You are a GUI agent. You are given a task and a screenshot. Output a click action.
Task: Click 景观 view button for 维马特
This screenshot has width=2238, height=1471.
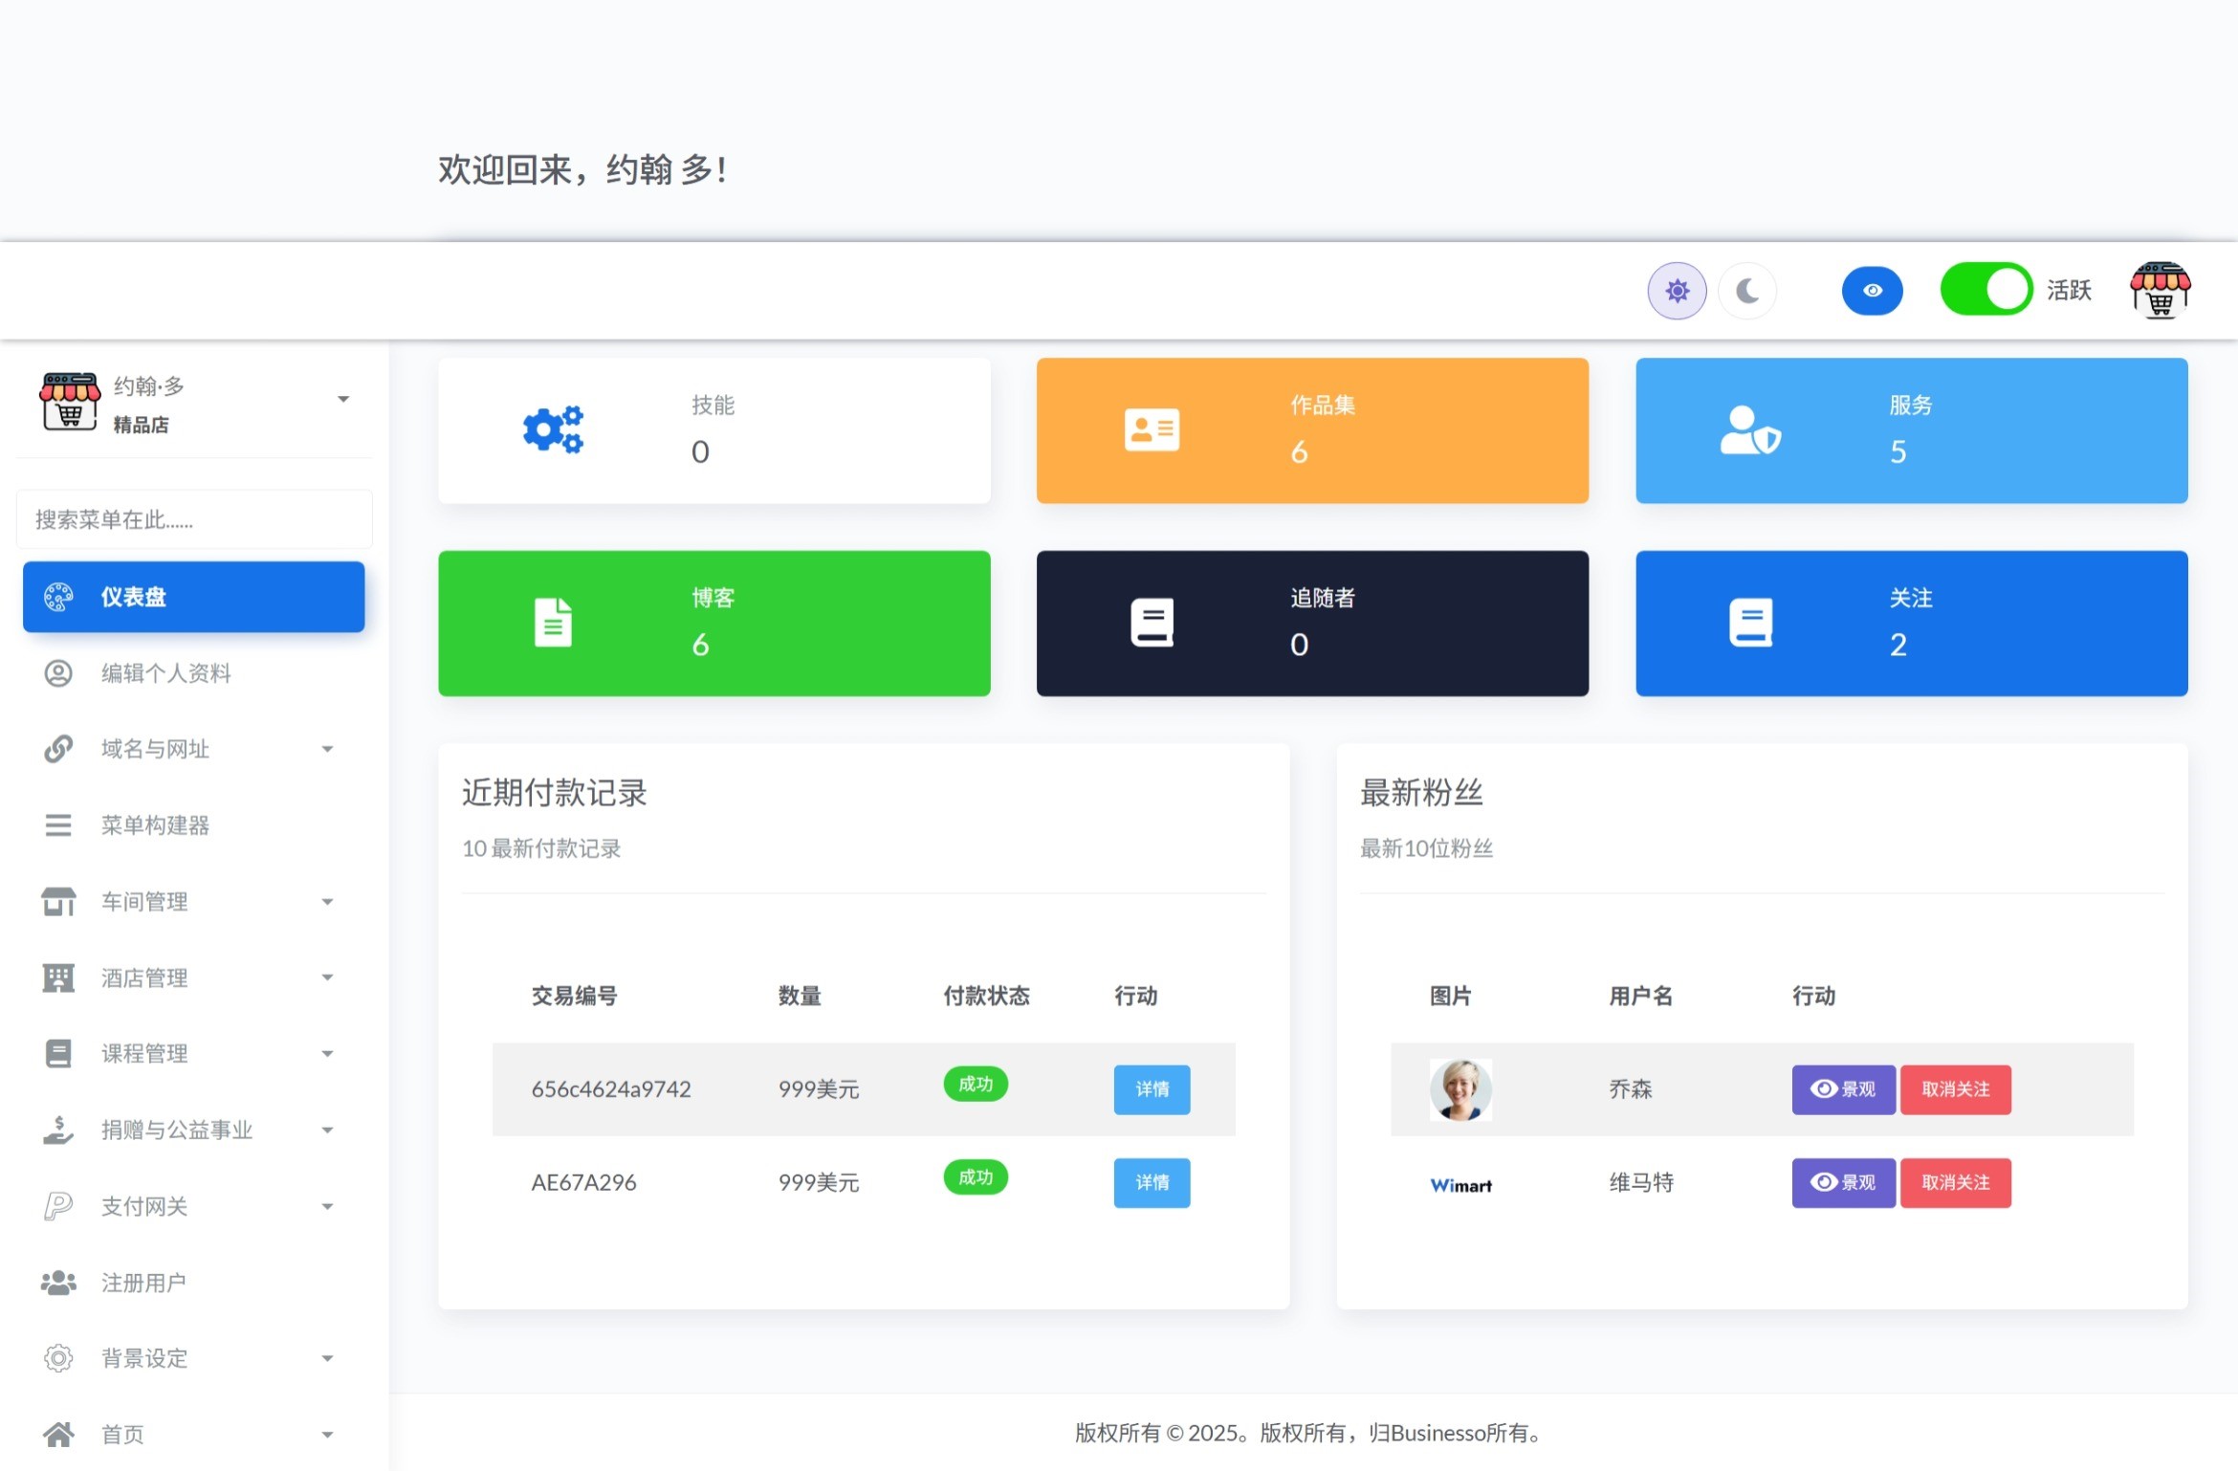click(x=1843, y=1183)
